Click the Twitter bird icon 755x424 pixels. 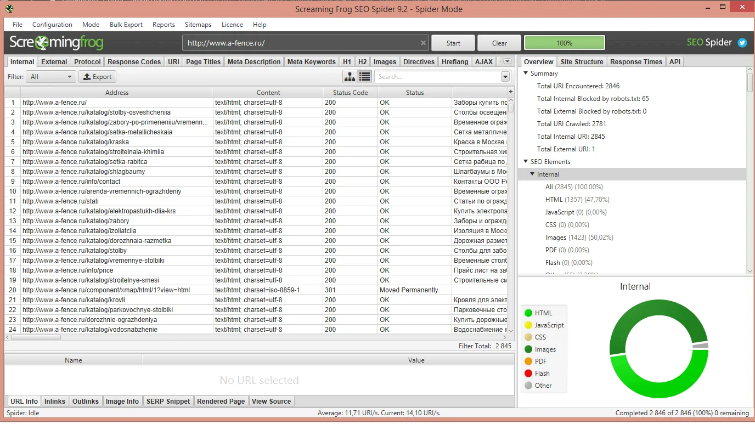(742, 43)
